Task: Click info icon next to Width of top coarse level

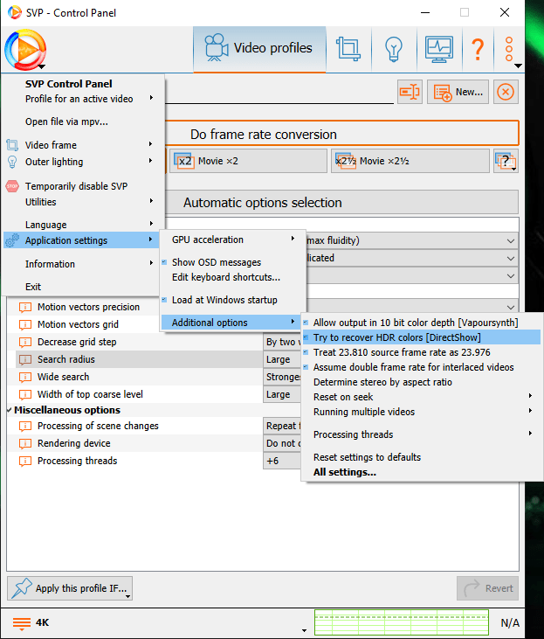Action: 25,395
